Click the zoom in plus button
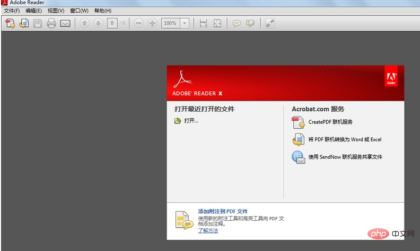The height and width of the screenshot is (251, 420). [152, 23]
